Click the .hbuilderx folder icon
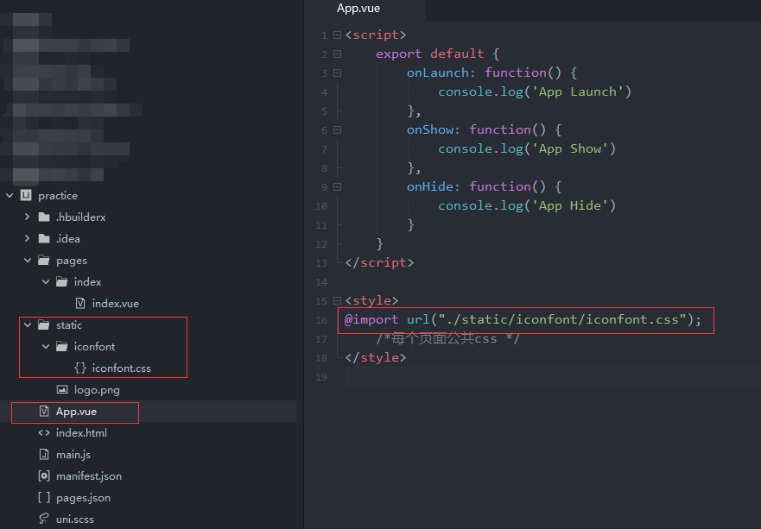Image resolution: width=761 pixels, height=529 pixels. [44, 217]
